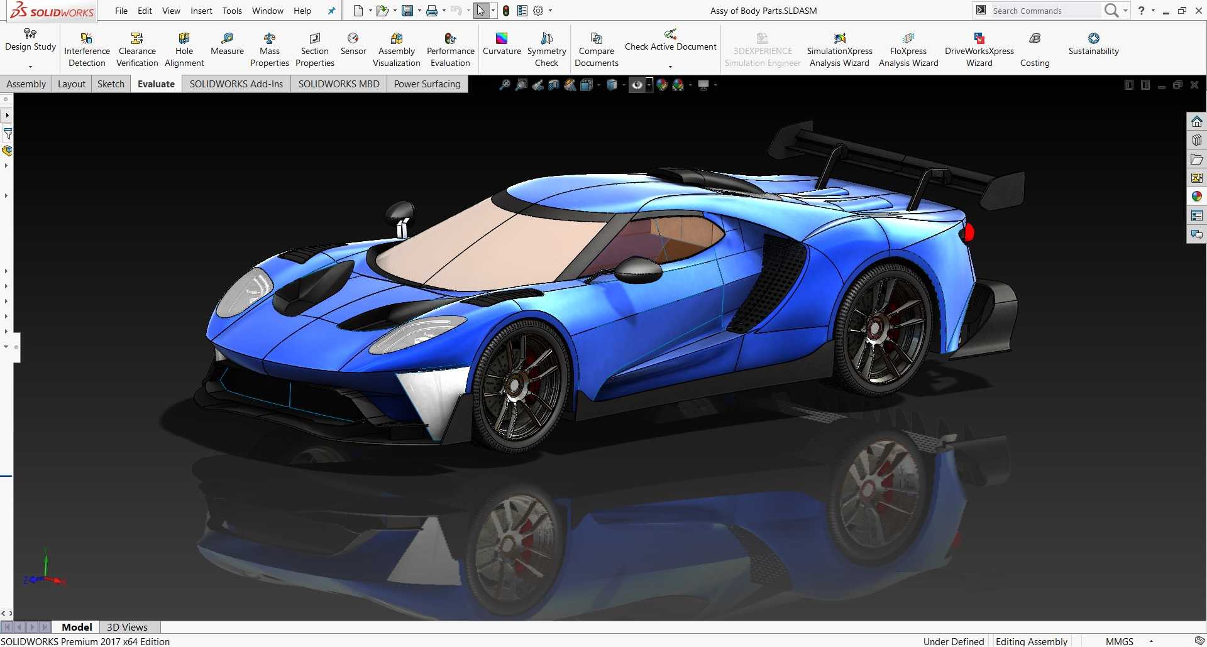Open the Appearances task pane icon

click(x=1197, y=197)
